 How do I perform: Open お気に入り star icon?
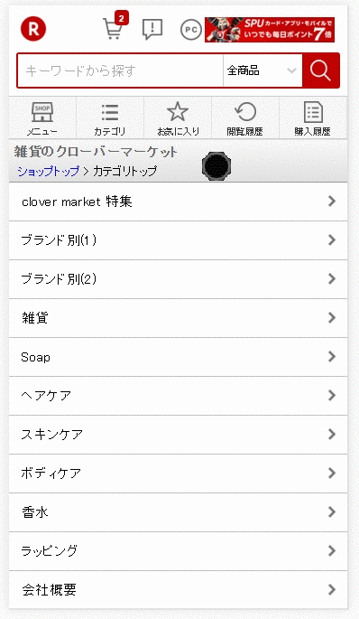[x=178, y=118]
